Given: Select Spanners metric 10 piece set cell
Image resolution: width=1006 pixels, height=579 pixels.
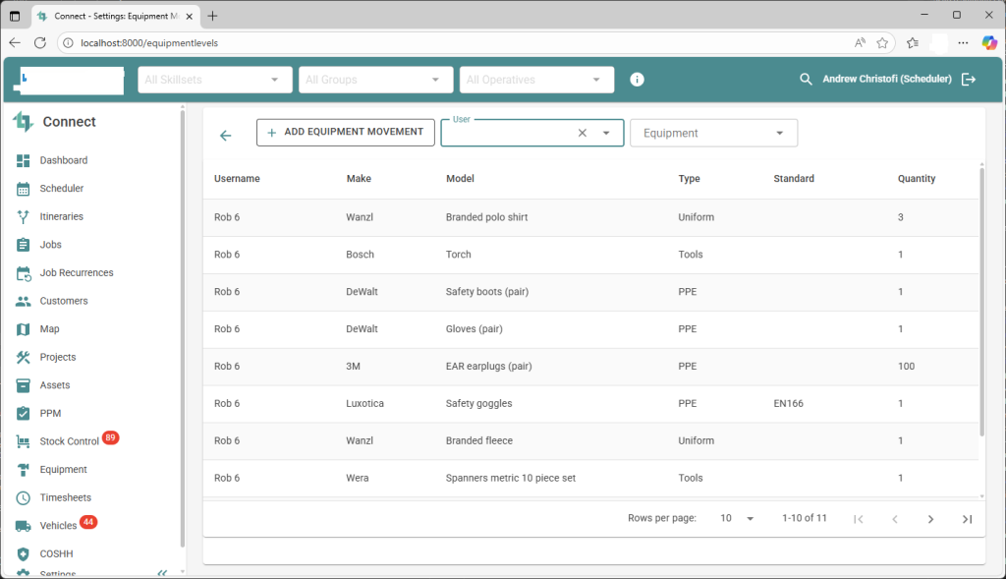Looking at the screenshot, I should coord(511,478).
